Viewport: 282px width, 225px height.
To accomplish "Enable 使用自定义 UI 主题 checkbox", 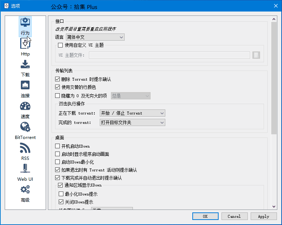I will click(60, 45).
